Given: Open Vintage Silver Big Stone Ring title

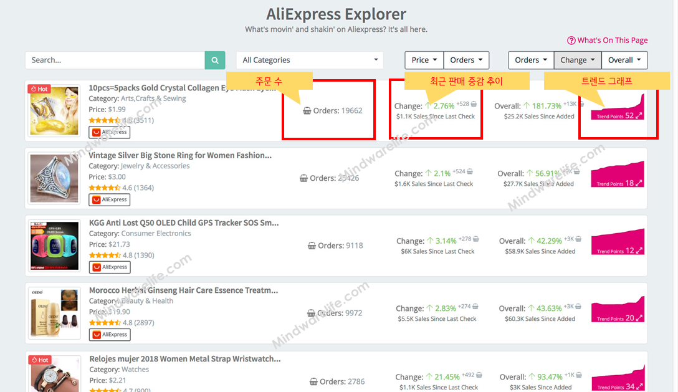Looking at the screenshot, I should 180,155.
